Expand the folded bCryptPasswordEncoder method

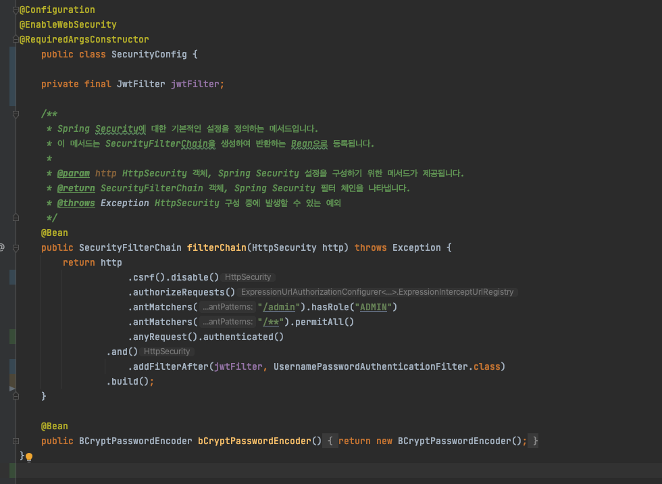point(16,441)
